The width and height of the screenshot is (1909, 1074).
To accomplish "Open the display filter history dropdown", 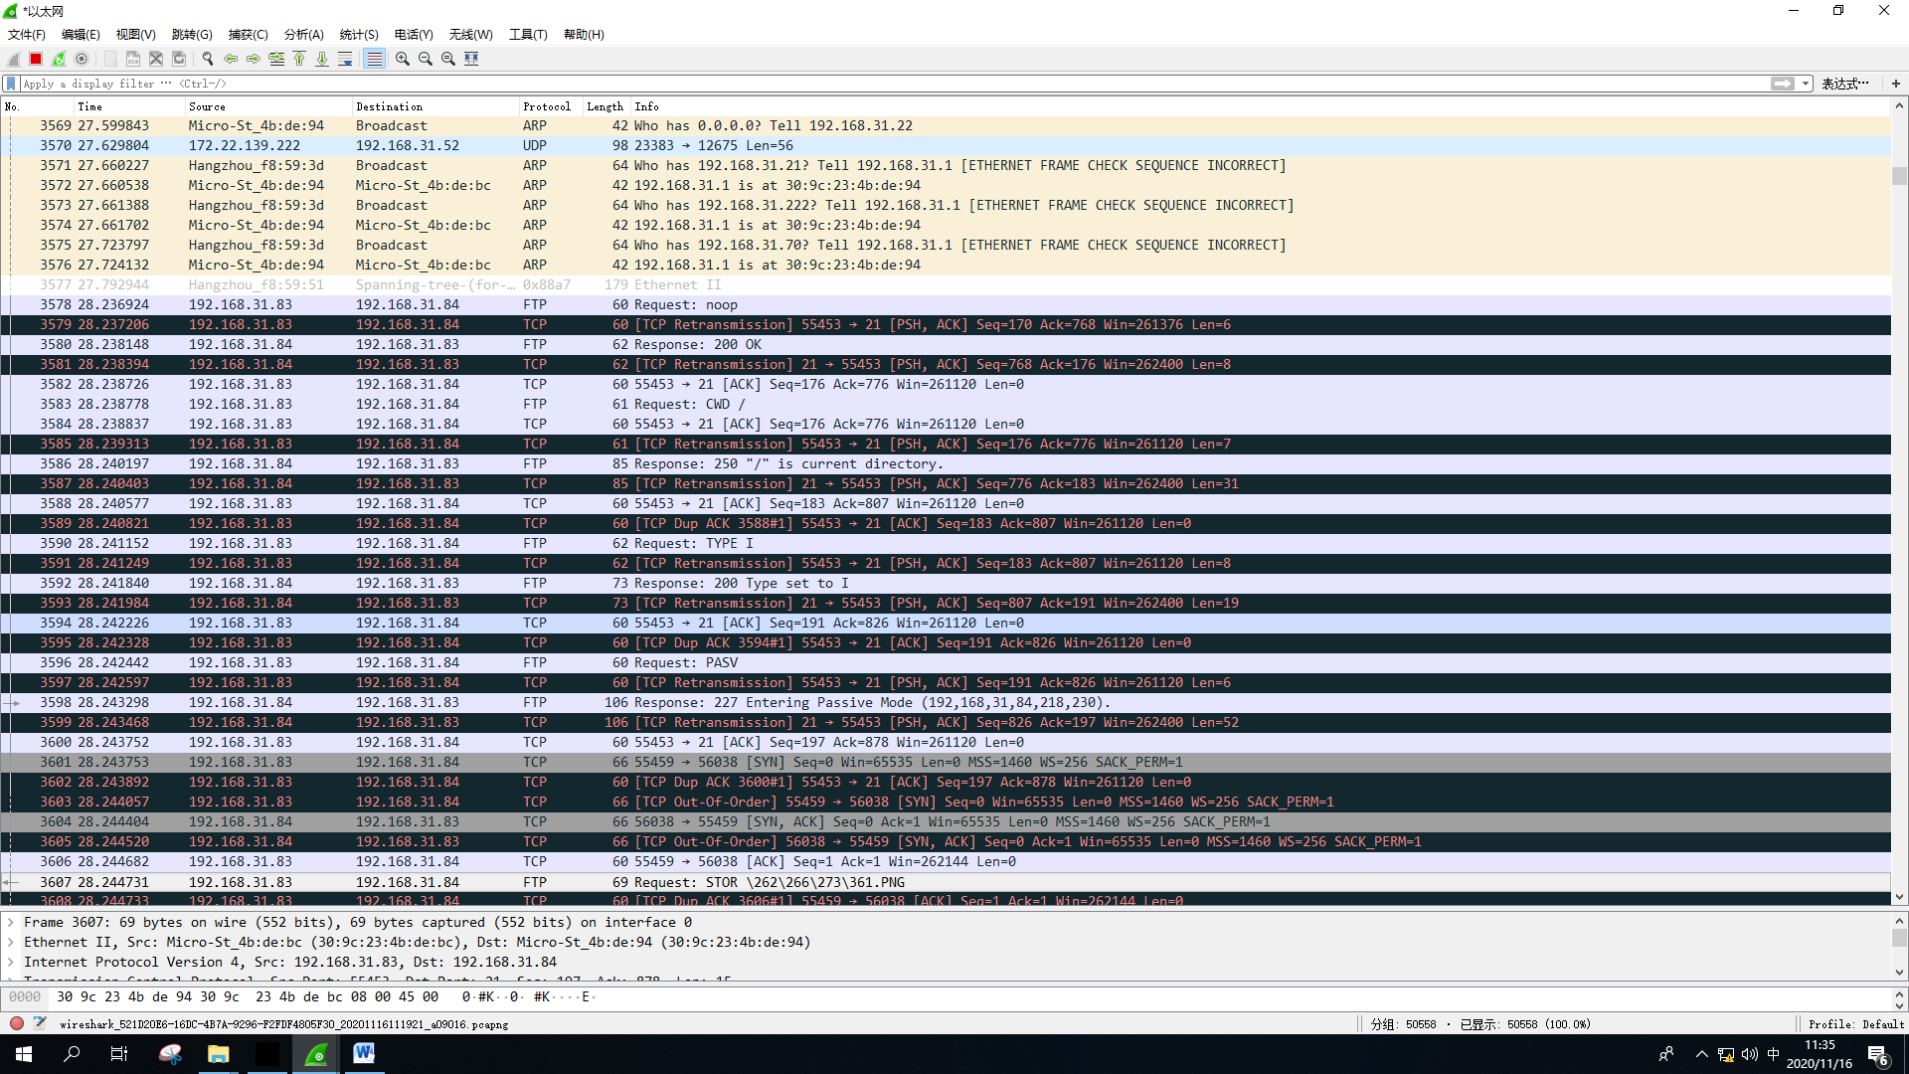I will coord(1806,84).
